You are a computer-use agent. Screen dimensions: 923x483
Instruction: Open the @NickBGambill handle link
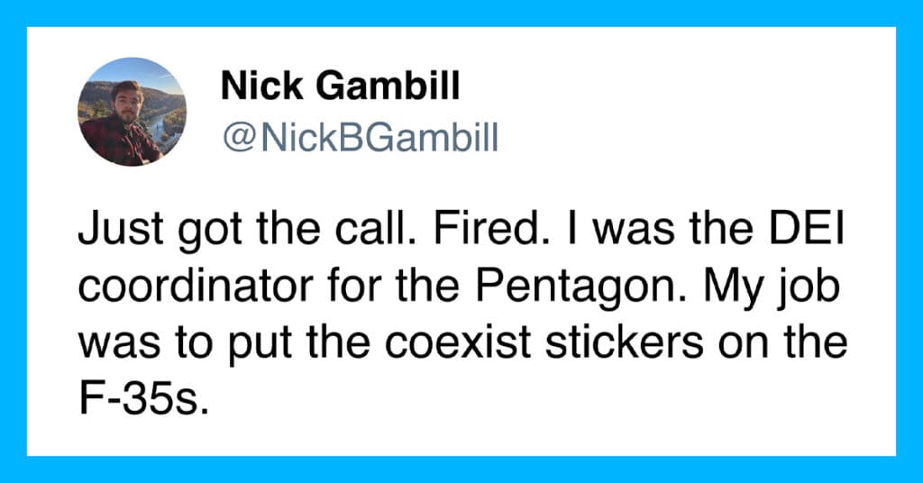361,138
